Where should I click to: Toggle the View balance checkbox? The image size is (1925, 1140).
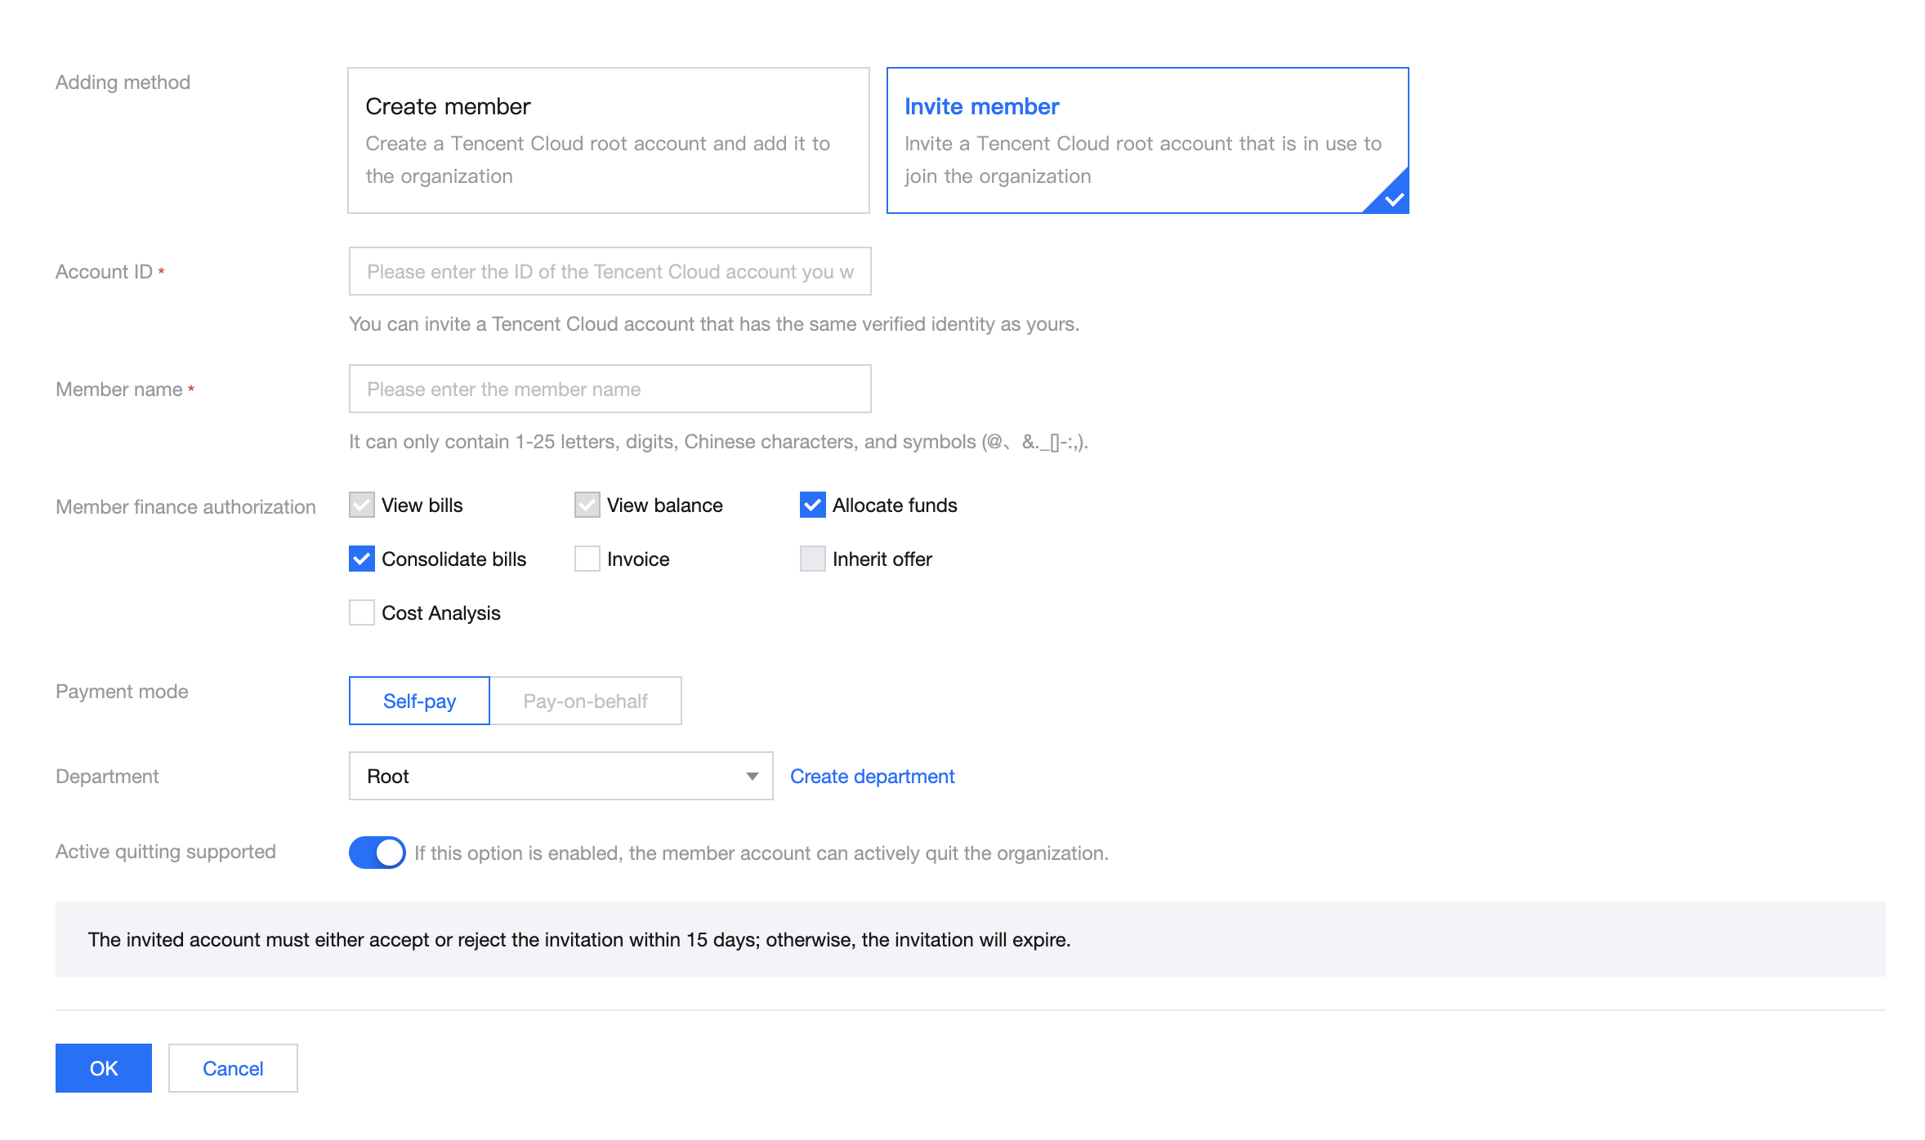point(587,505)
